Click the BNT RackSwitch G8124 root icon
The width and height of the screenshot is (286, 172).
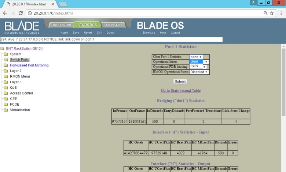(x=2, y=48)
